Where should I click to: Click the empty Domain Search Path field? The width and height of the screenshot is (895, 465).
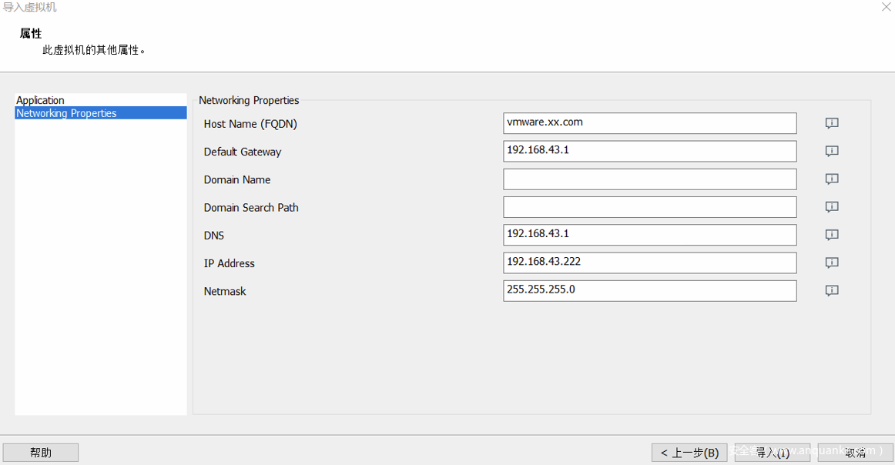649,207
